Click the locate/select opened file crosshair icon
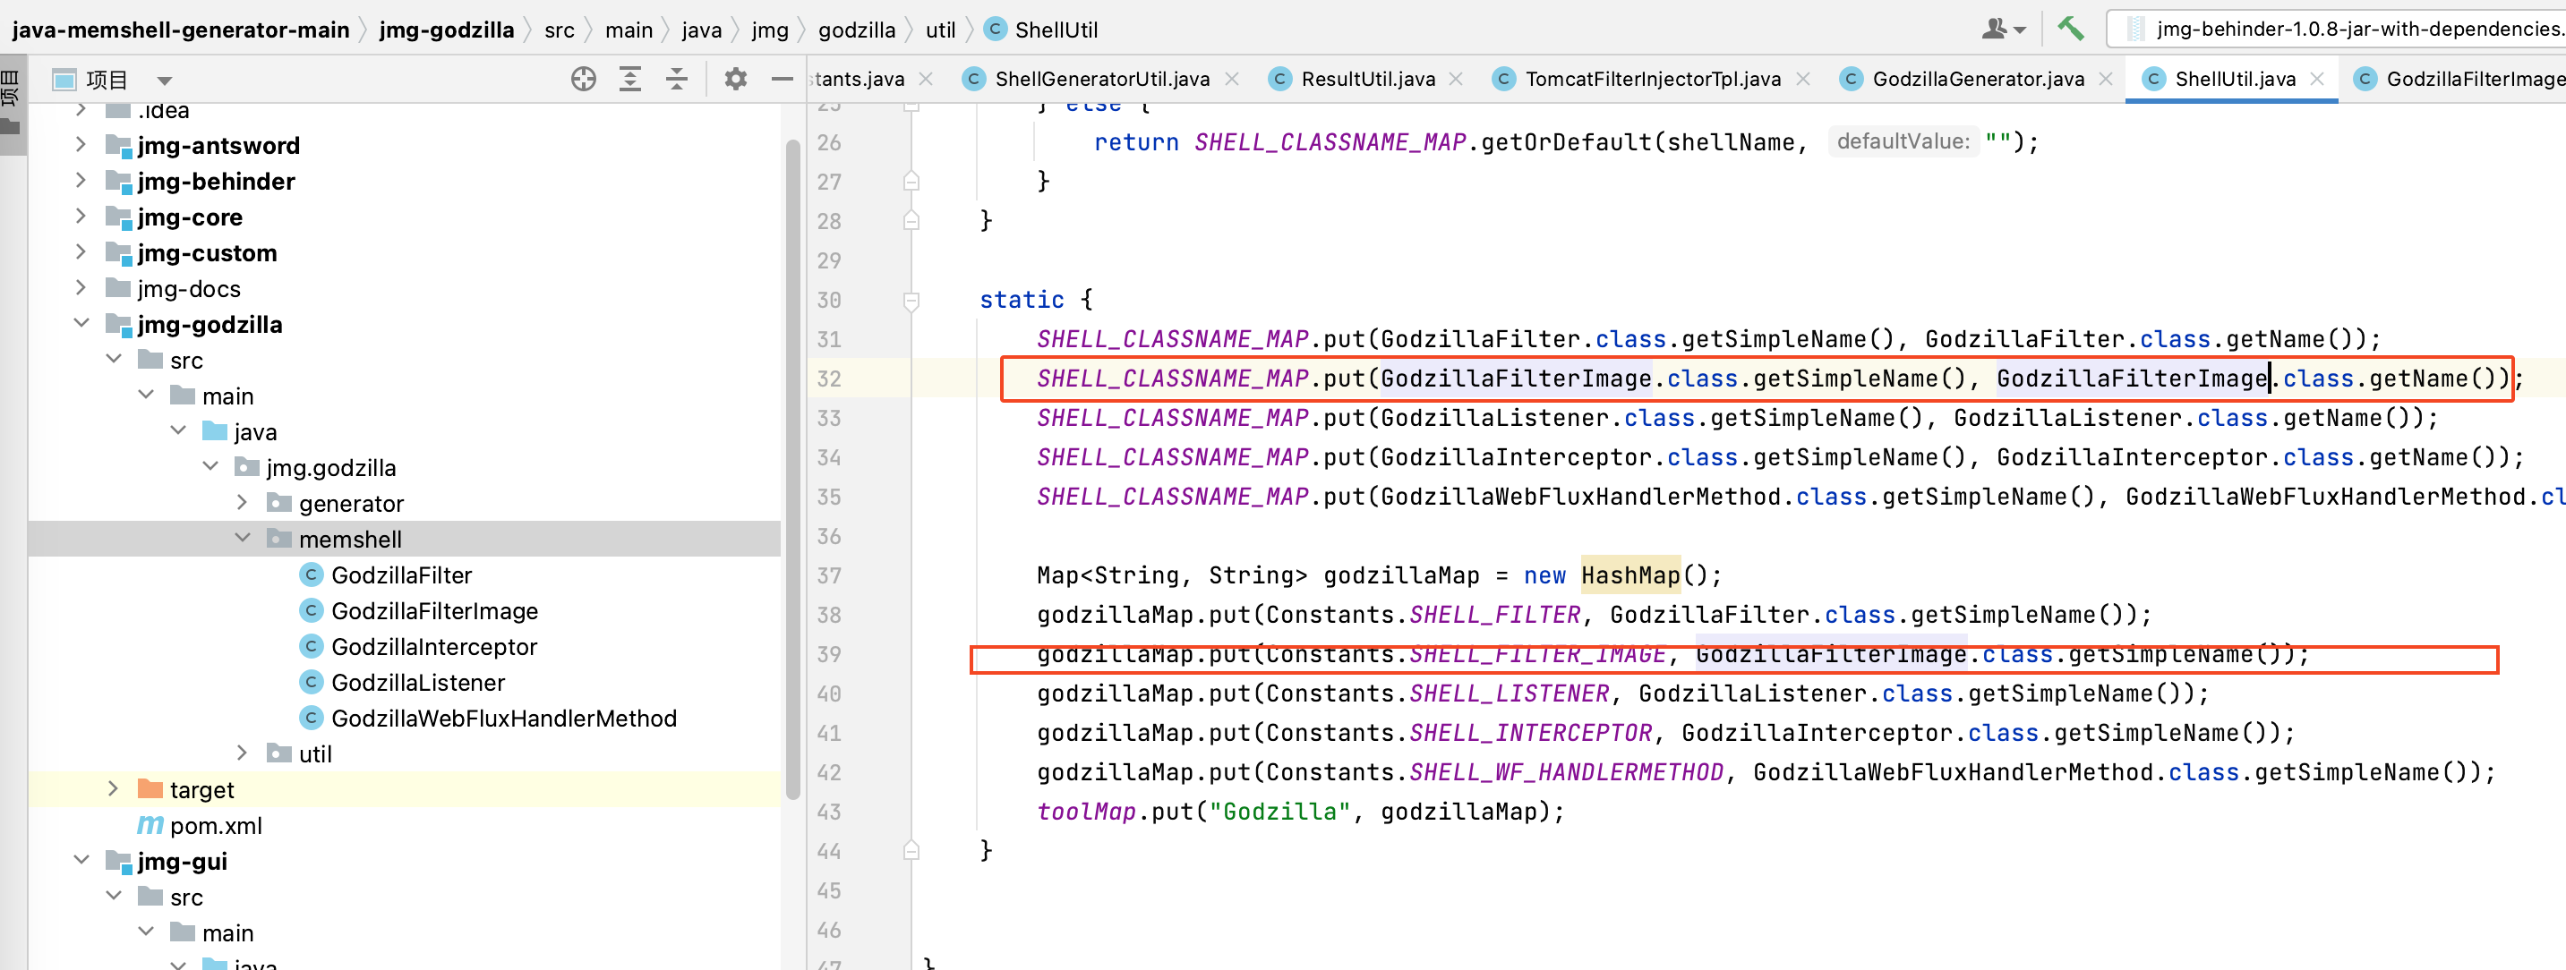This screenshot has height=970, width=2566. point(584,79)
